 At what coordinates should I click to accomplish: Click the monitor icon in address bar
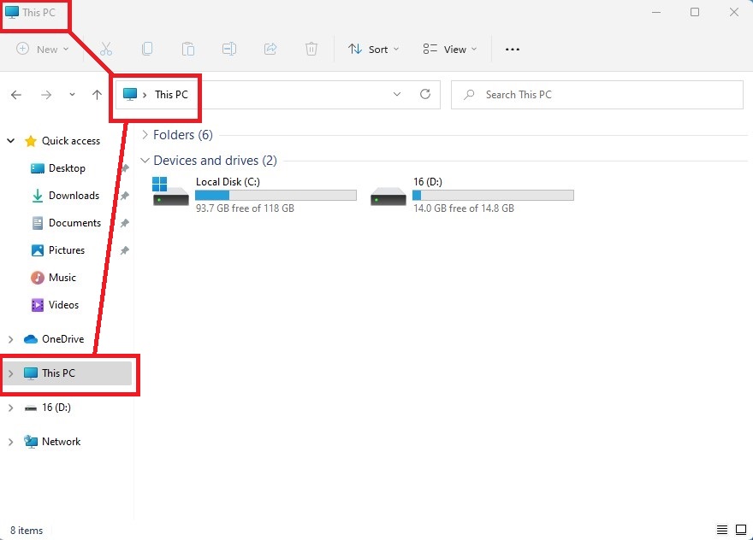point(130,94)
